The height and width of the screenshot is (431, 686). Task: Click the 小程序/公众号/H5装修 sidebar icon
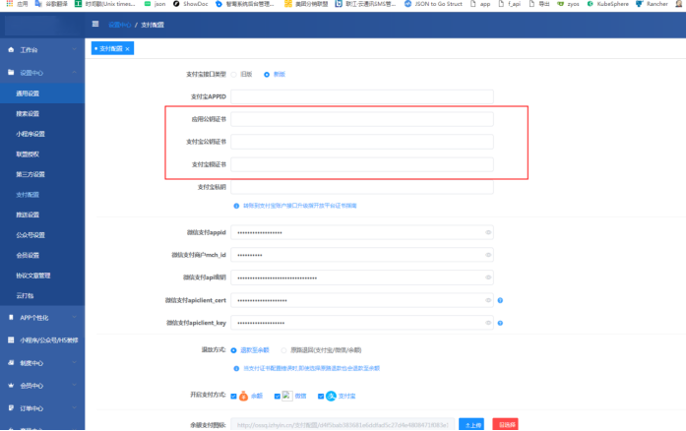(11, 340)
